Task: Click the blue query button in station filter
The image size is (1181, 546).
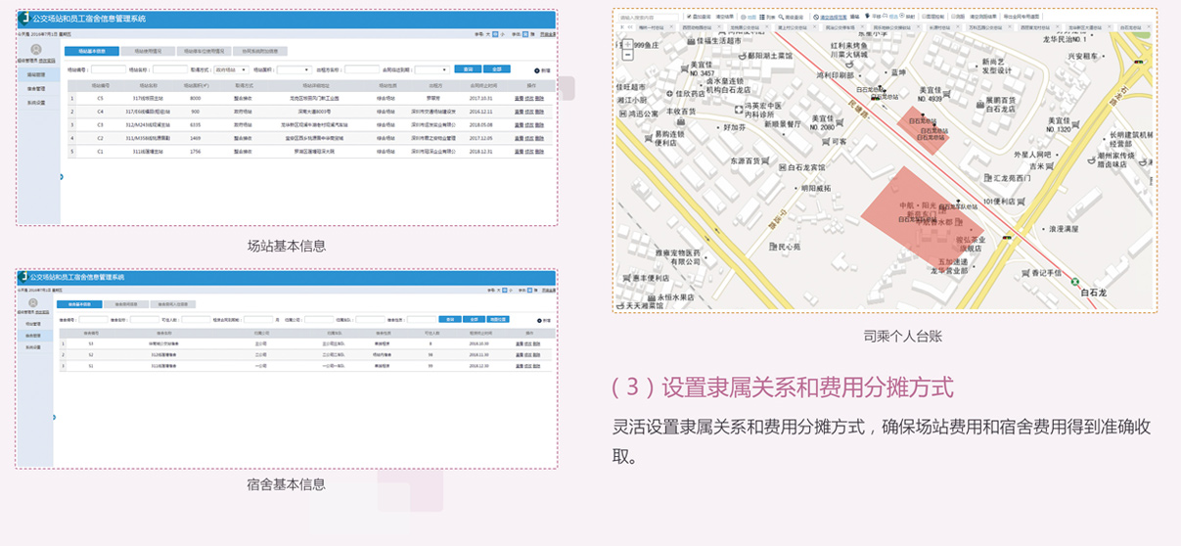Action: coord(468,69)
